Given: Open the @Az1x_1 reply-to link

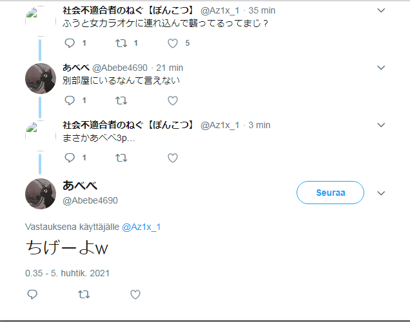Looking at the screenshot, I should (x=141, y=227).
